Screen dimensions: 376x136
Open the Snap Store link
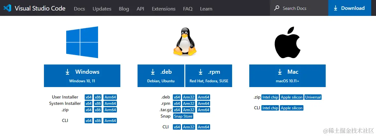[x=183, y=116]
